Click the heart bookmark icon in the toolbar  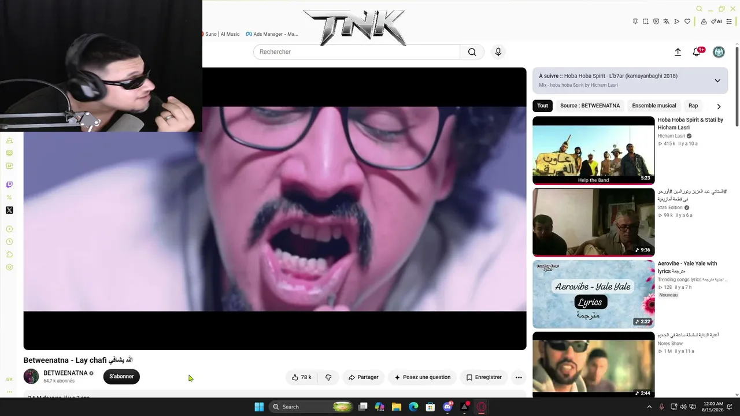687,21
